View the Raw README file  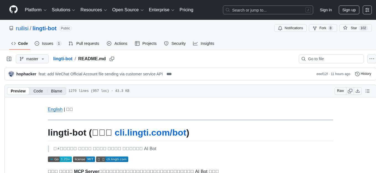340,91
